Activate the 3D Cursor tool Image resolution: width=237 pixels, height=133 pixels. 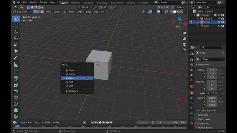click(16, 25)
